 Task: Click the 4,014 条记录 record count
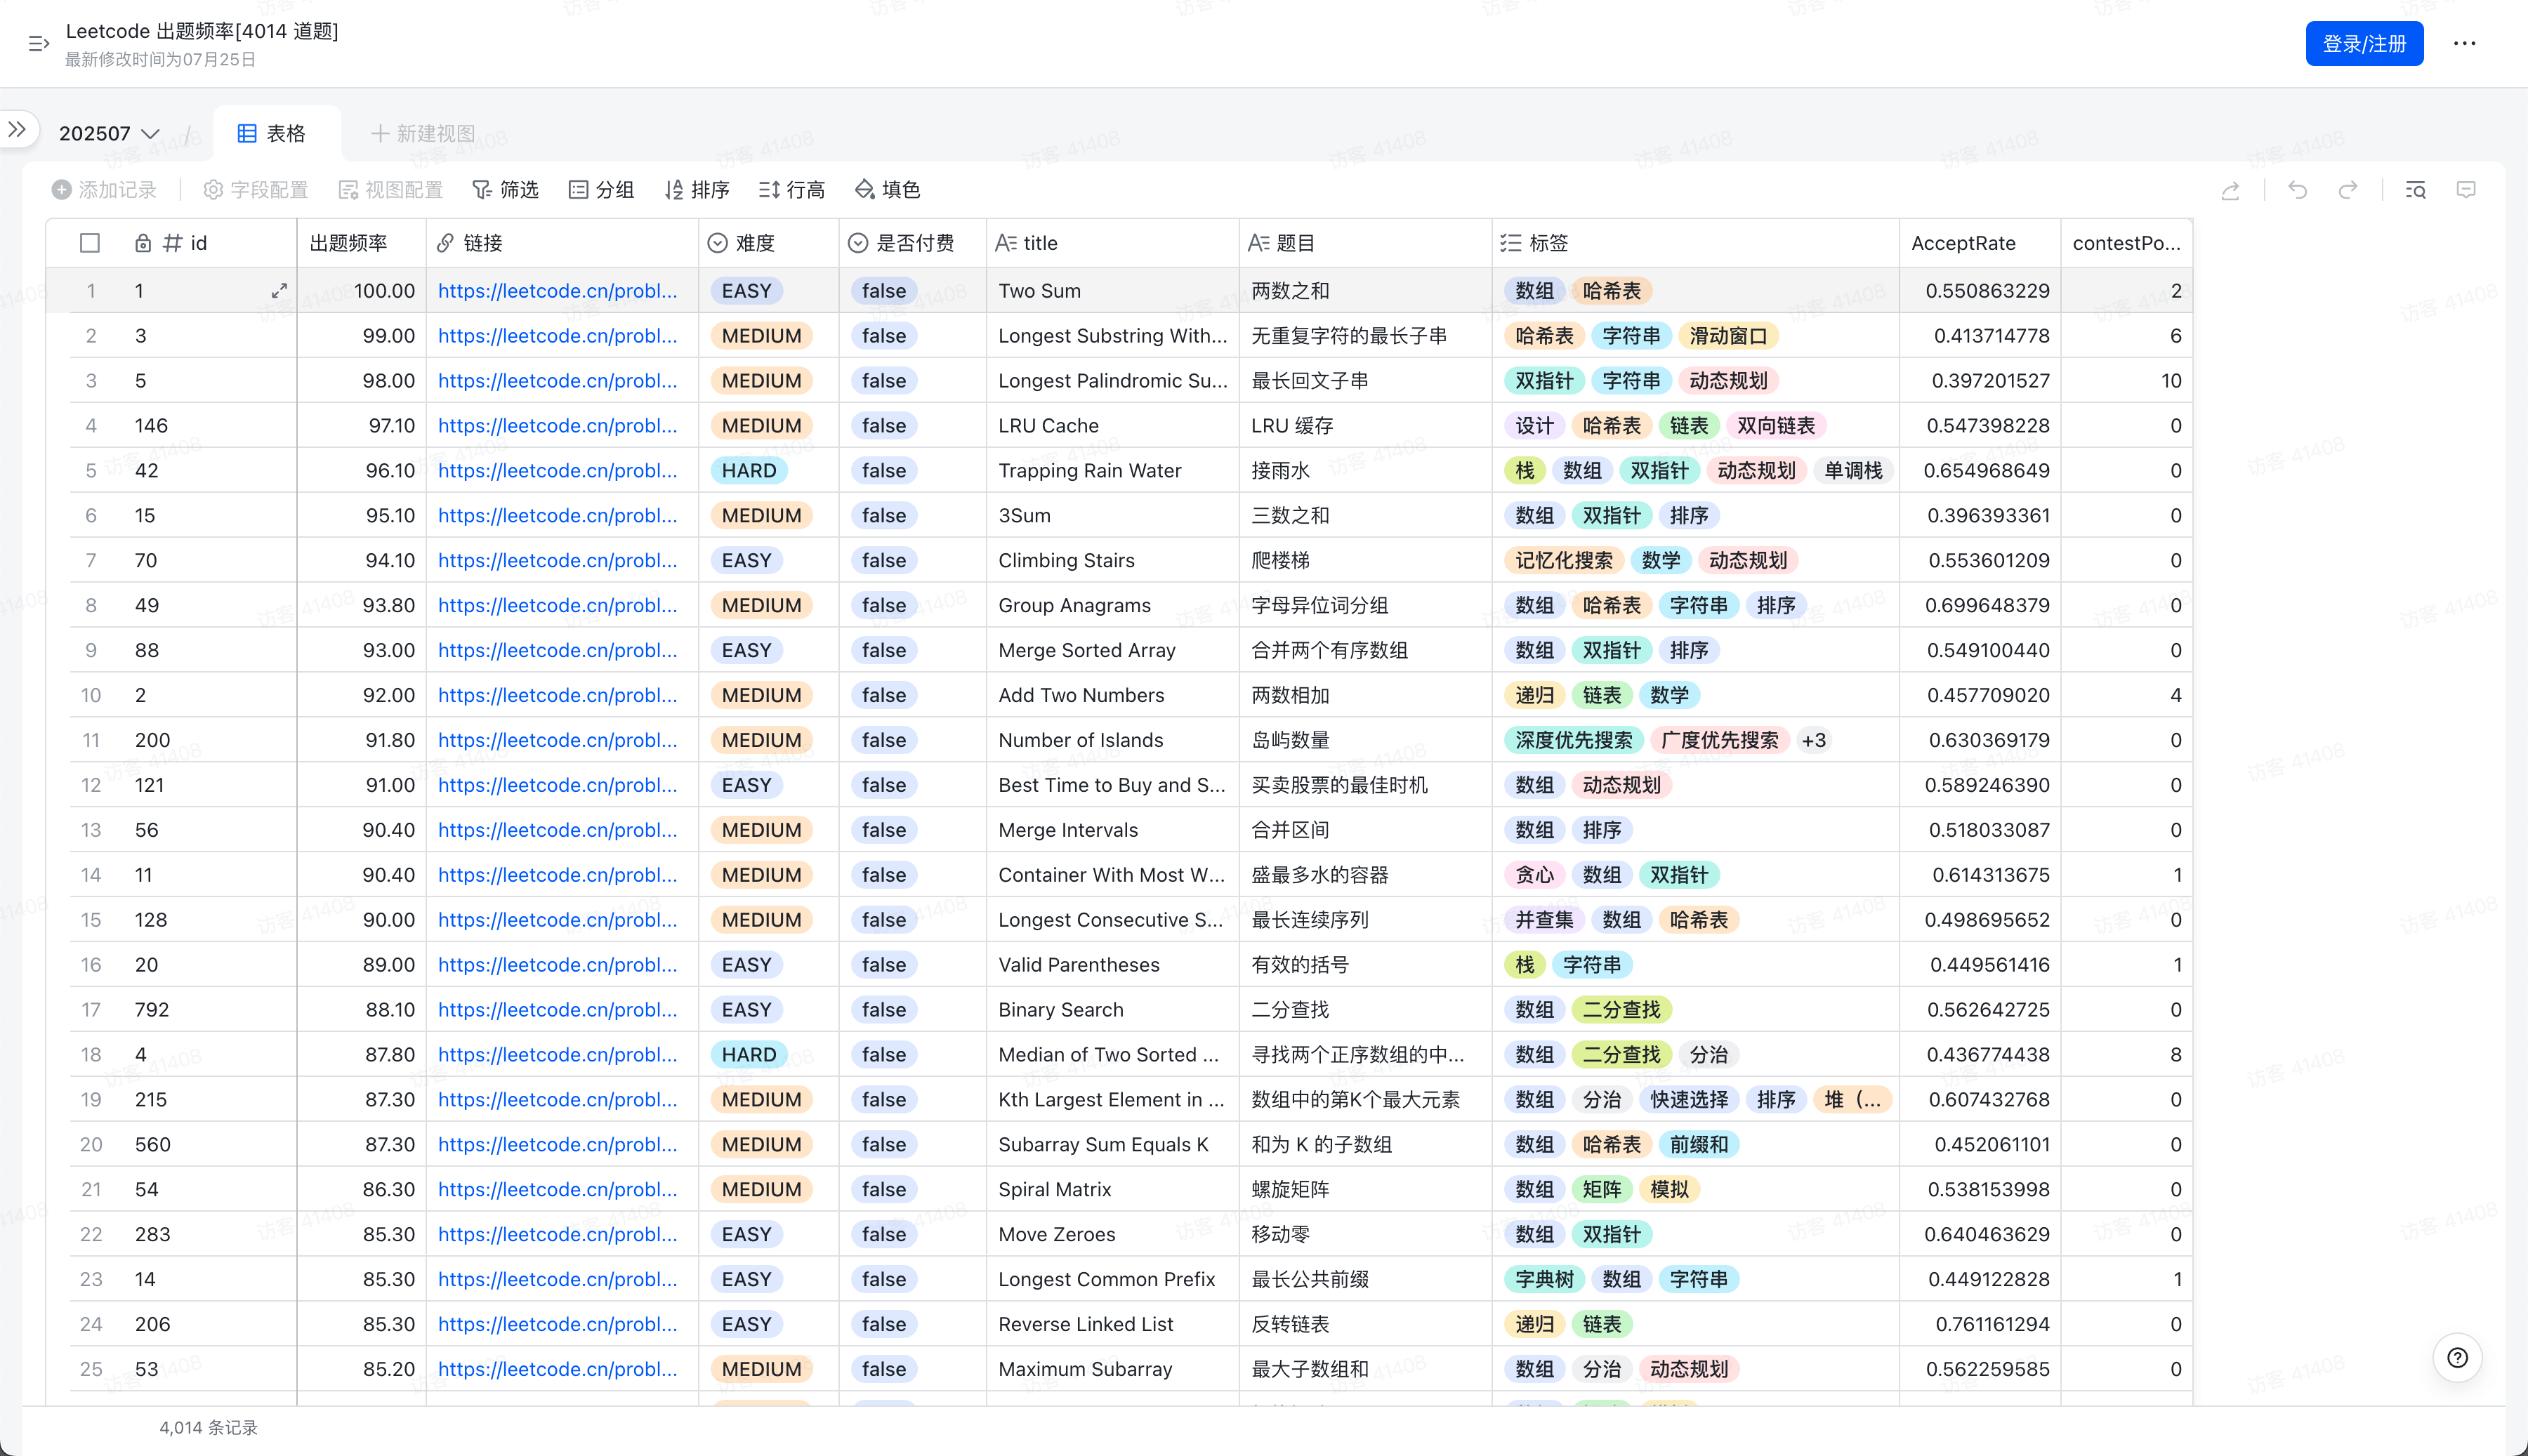(208, 1428)
